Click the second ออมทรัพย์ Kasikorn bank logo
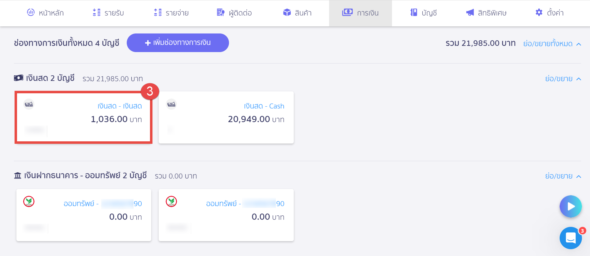 pos(171,201)
